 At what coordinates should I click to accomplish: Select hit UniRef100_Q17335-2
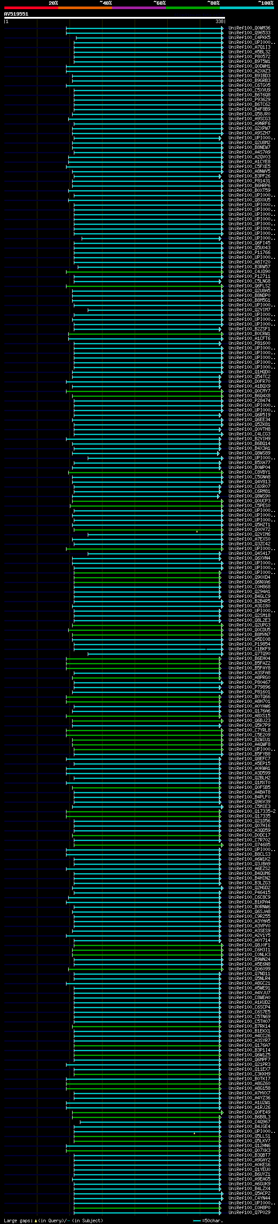tap(252, 811)
